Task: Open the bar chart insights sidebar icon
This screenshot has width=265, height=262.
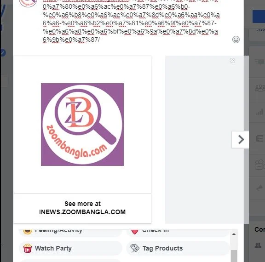Action: click(x=259, y=112)
